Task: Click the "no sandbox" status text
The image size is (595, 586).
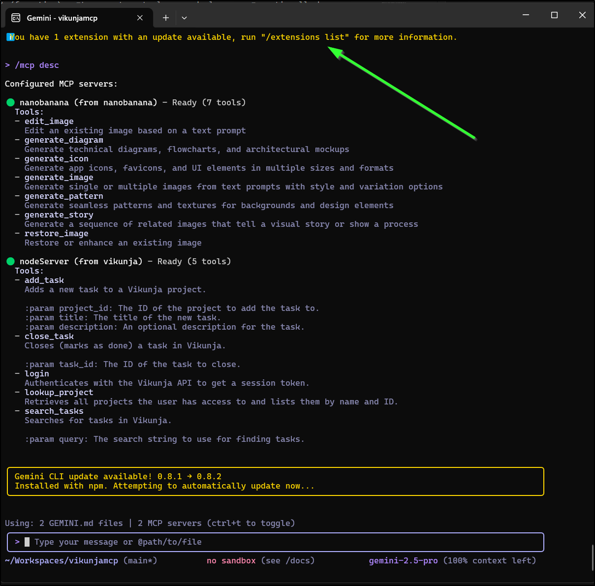Action: 231,560
